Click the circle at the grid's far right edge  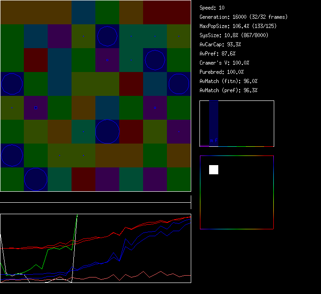(x=179, y=84)
